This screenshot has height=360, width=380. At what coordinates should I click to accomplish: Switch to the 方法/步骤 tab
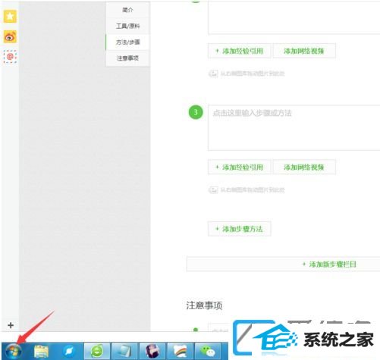click(127, 42)
